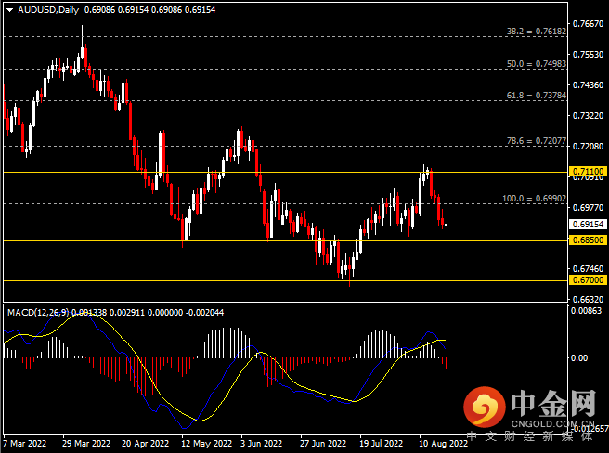
Task: Click the 0.71100 yellow price level tag
Action: click(588, 172)
